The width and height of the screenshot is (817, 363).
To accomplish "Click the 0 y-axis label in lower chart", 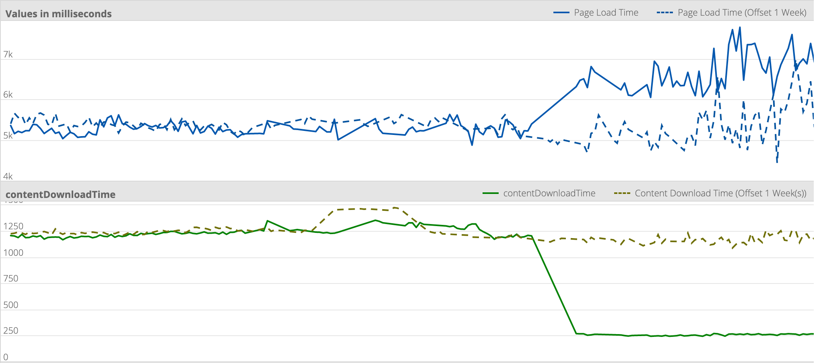I will pos(6,357).
